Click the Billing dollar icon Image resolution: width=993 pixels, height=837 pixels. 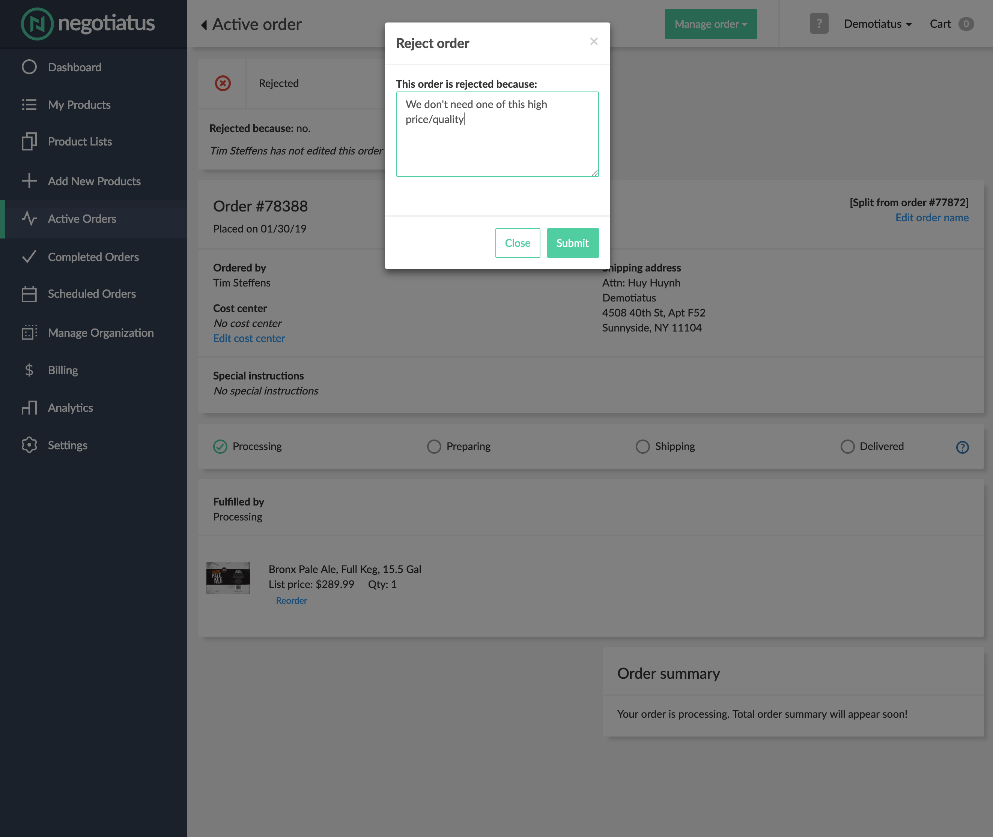[x=29, y=370]
